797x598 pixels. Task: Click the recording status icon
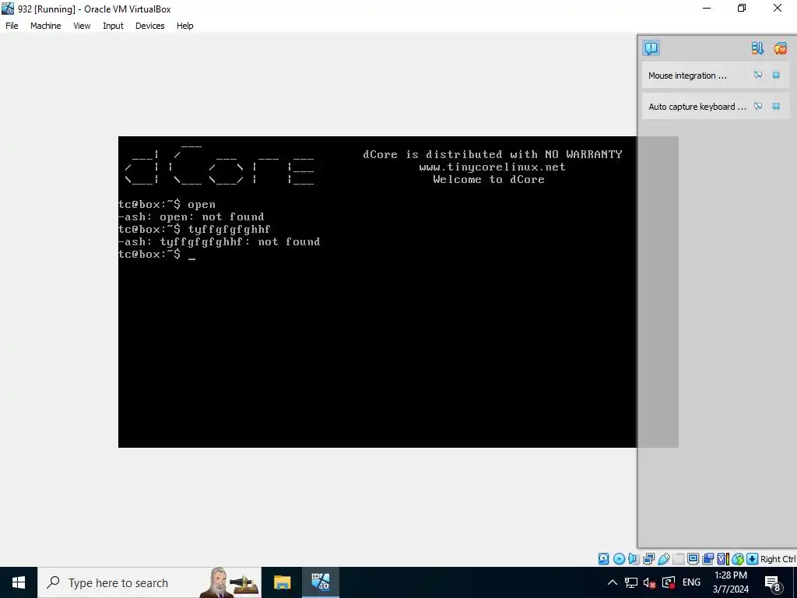707,559
